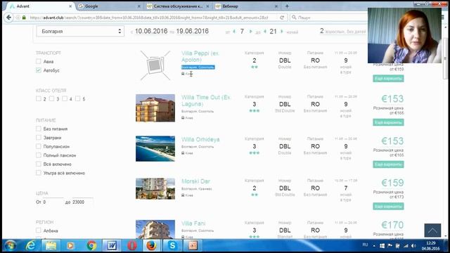Open Opera browser from the taskbar
The image size is (450, 253).
(132, 245)
